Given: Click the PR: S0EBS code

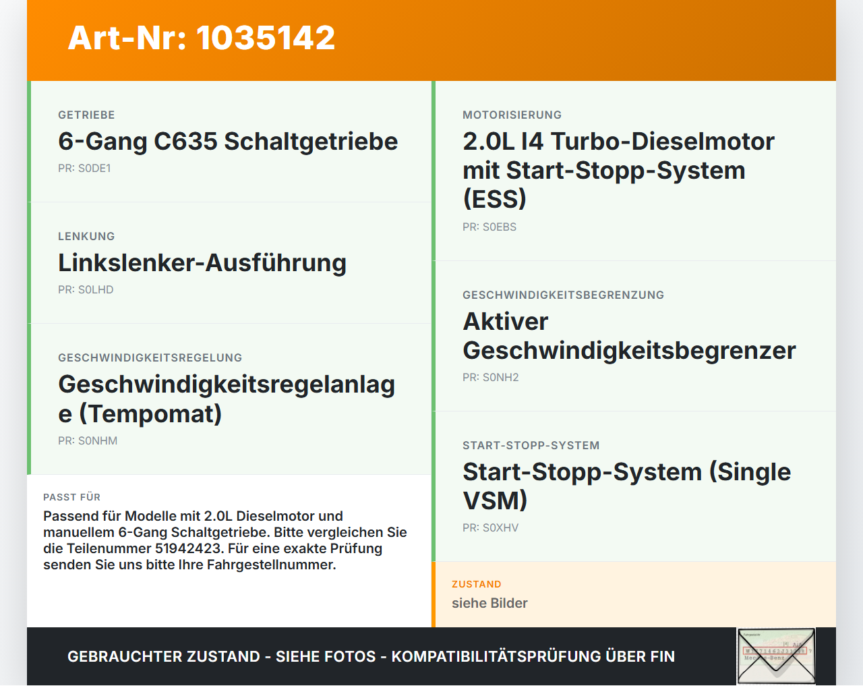Looking at the screenshot, I should pyautogui.click(x=489, y=227).
